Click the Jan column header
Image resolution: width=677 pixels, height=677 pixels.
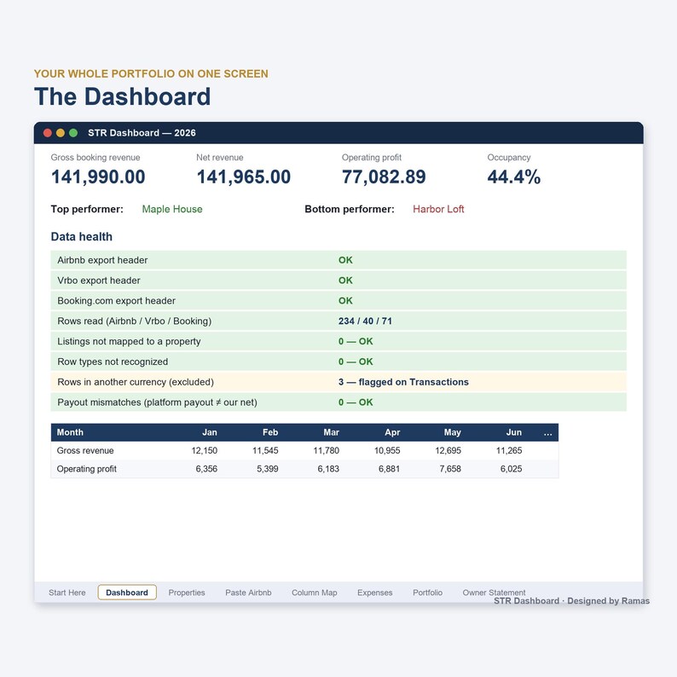[x=210, y=432]
